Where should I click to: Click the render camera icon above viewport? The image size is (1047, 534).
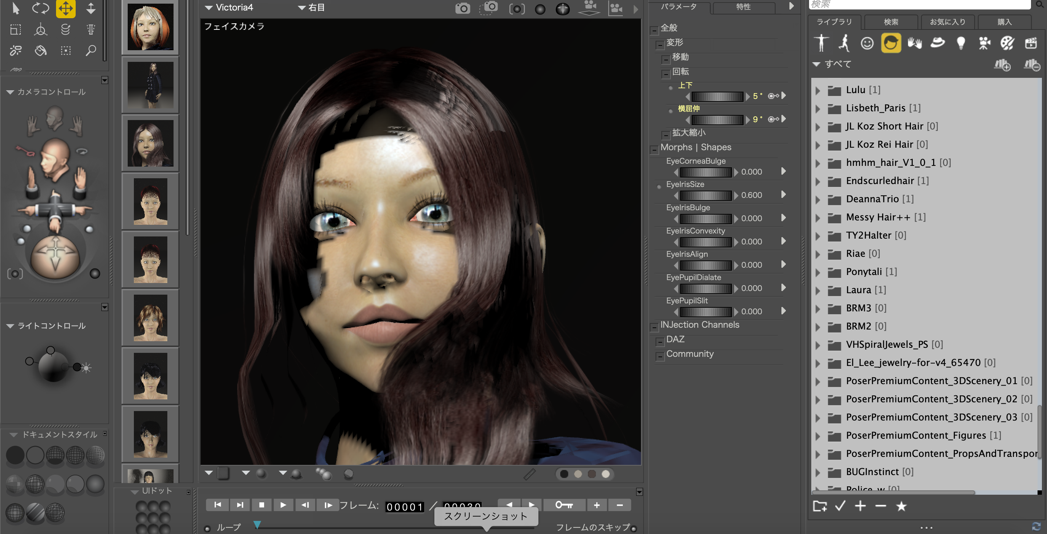point(462,8)
